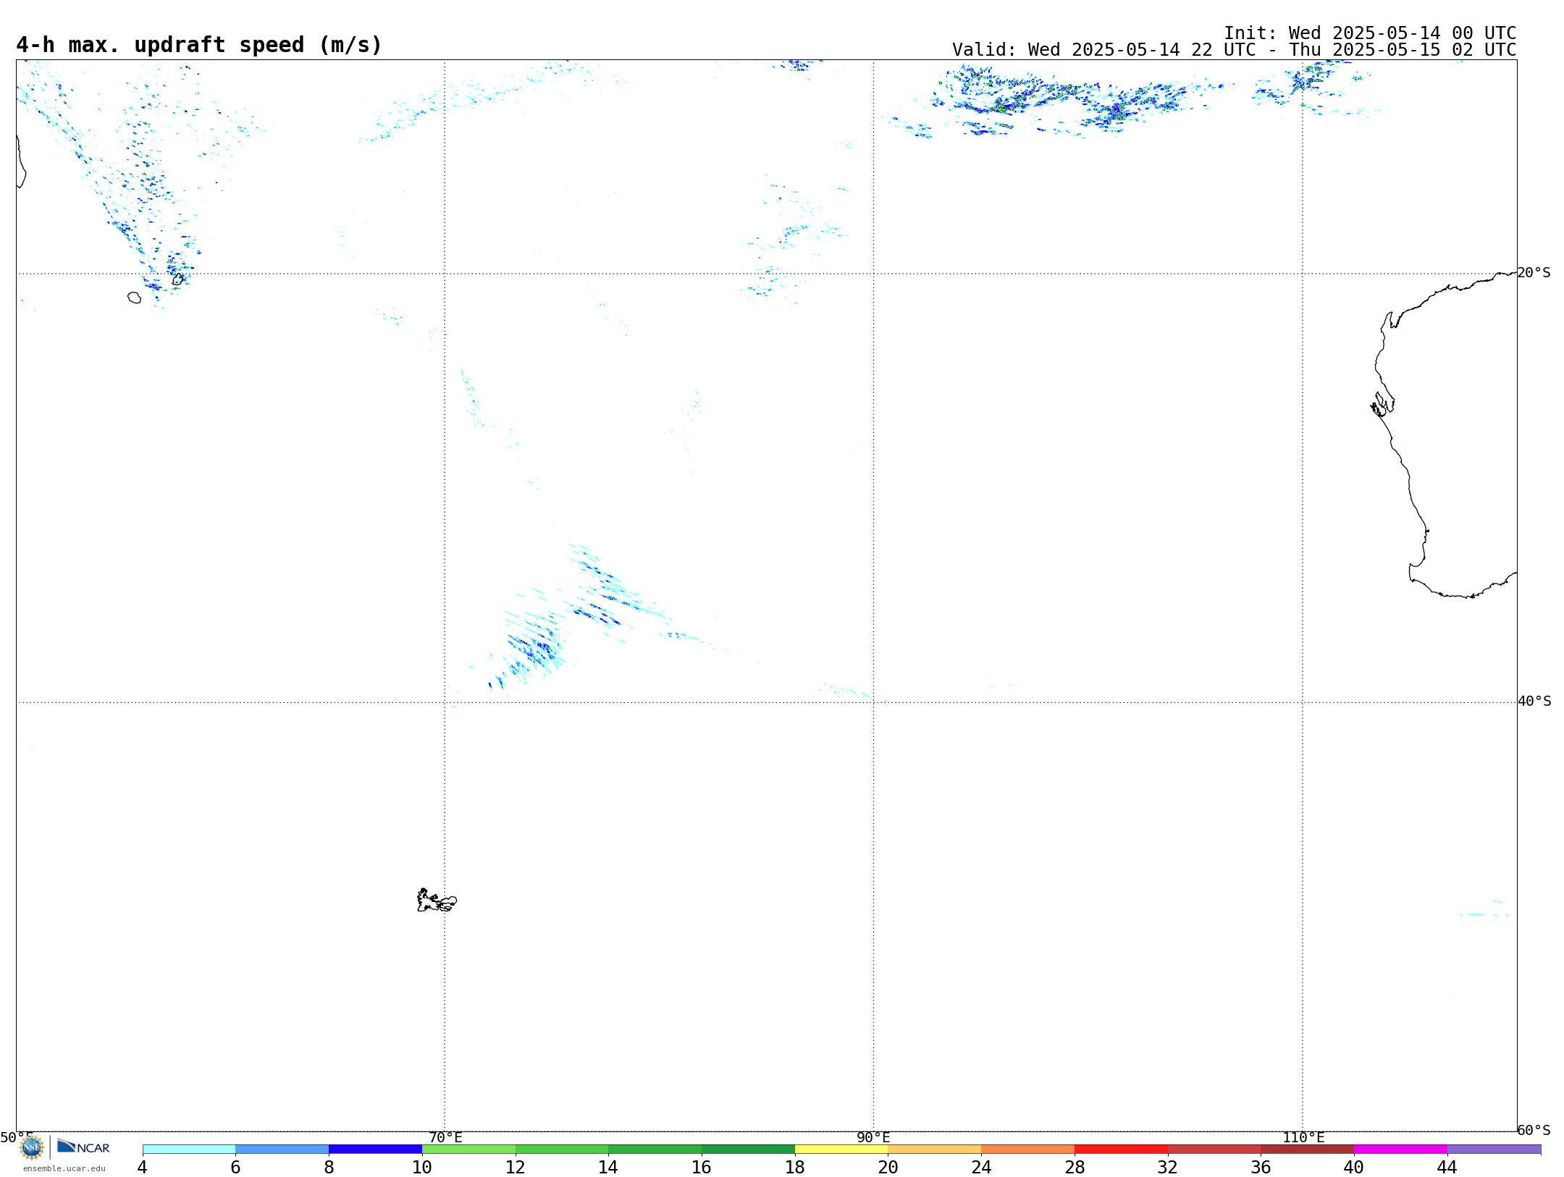Select the medium blue 6–8 colorbar swatch
The image size is (1564, 1177).
(x=282, y=1149)
